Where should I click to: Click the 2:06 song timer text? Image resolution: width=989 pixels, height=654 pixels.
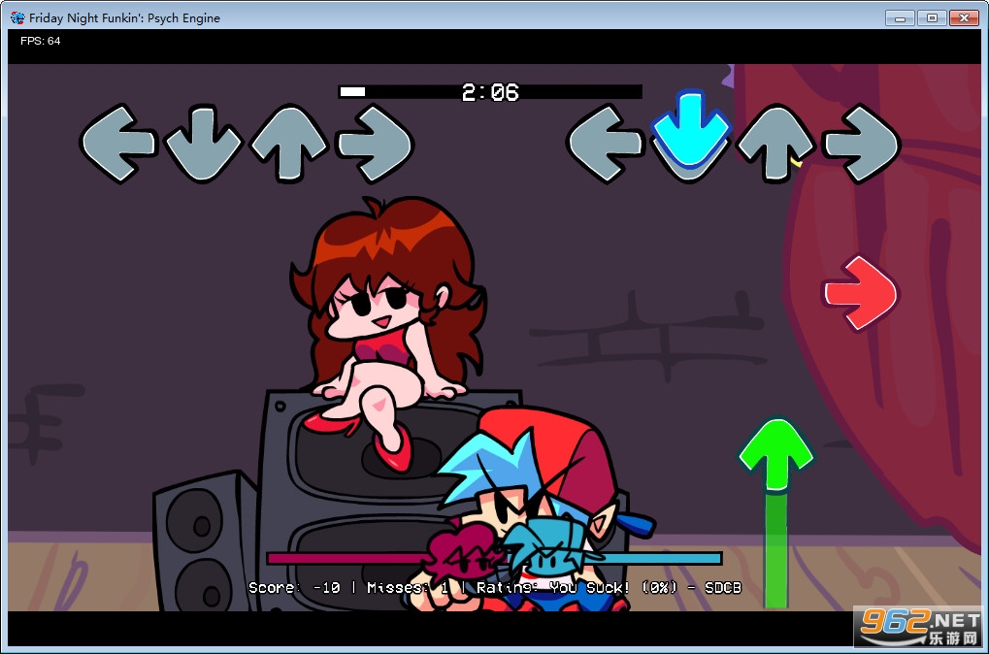tap(490, 93)
